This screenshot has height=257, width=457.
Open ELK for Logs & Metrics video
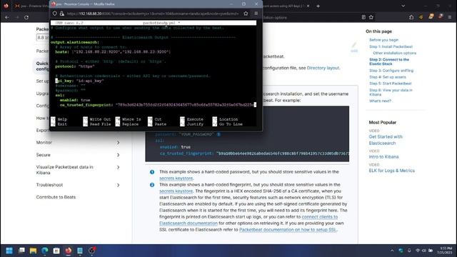click(x=391, y=171)
